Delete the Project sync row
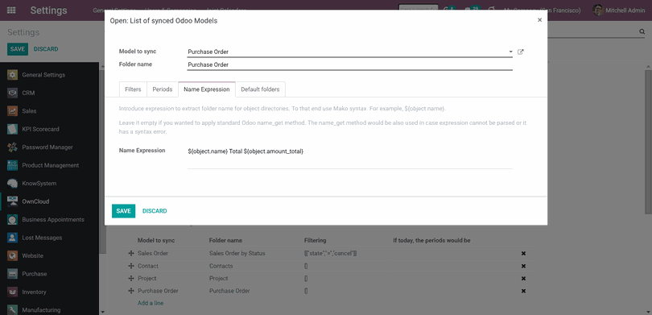 [523, 279]
